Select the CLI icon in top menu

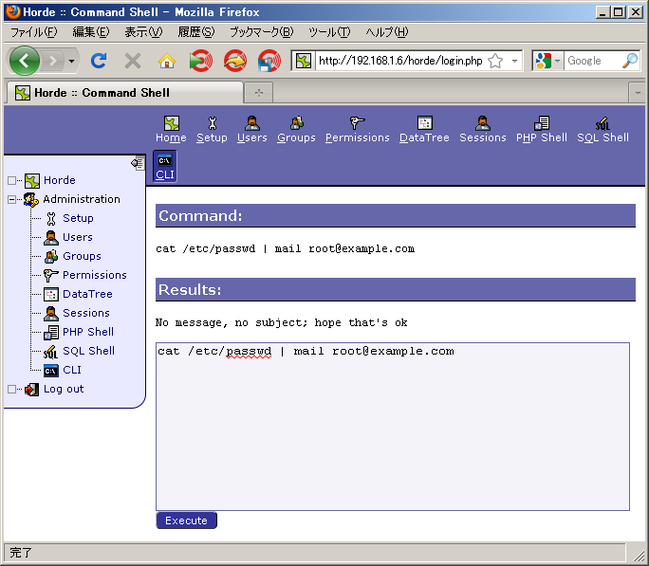pyautogui.click(x=165, y=160)
